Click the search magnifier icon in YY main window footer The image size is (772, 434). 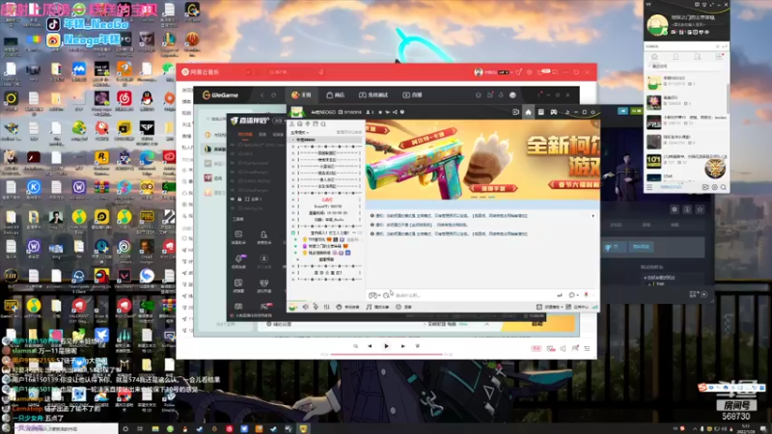(x=723, y=187)
